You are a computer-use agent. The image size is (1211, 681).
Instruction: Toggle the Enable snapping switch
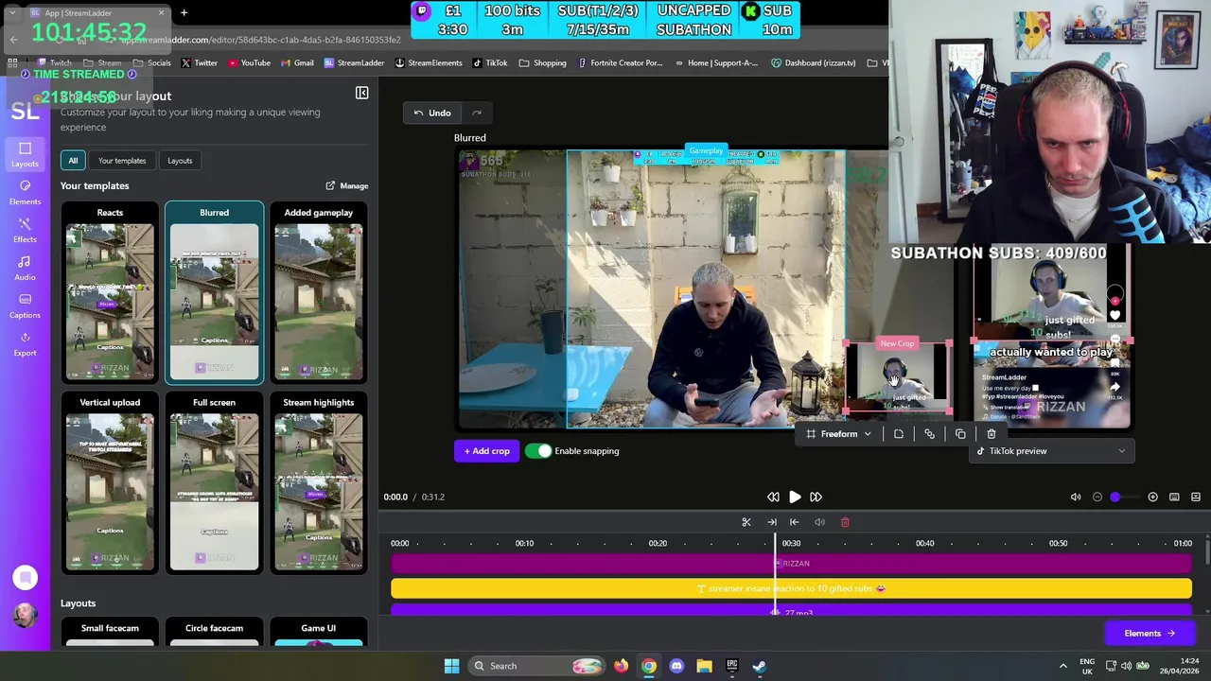pos(538,451)
